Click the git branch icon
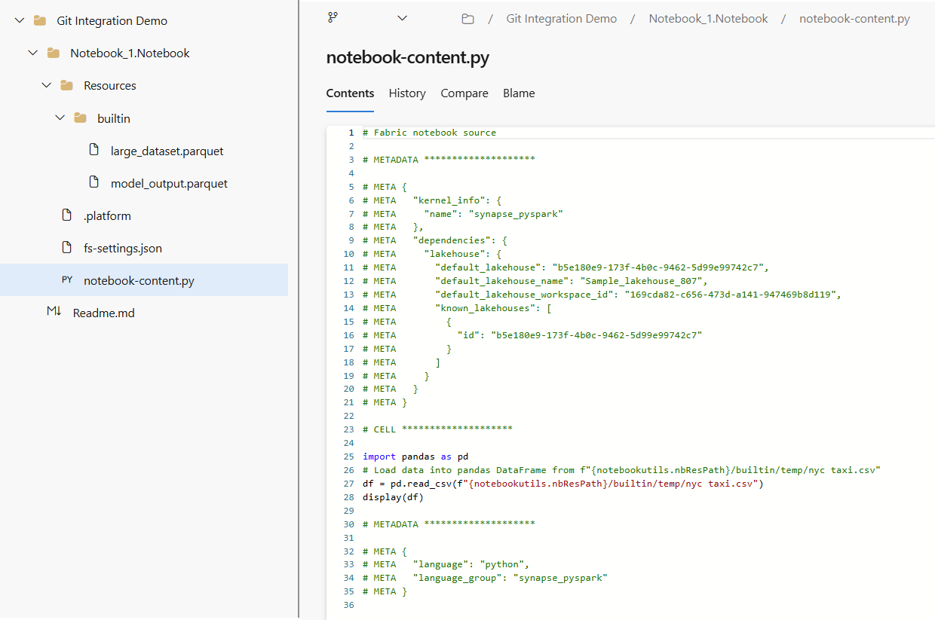Image resolution: width=935 pixels, height=620 pixels. [x=333, y=18]
